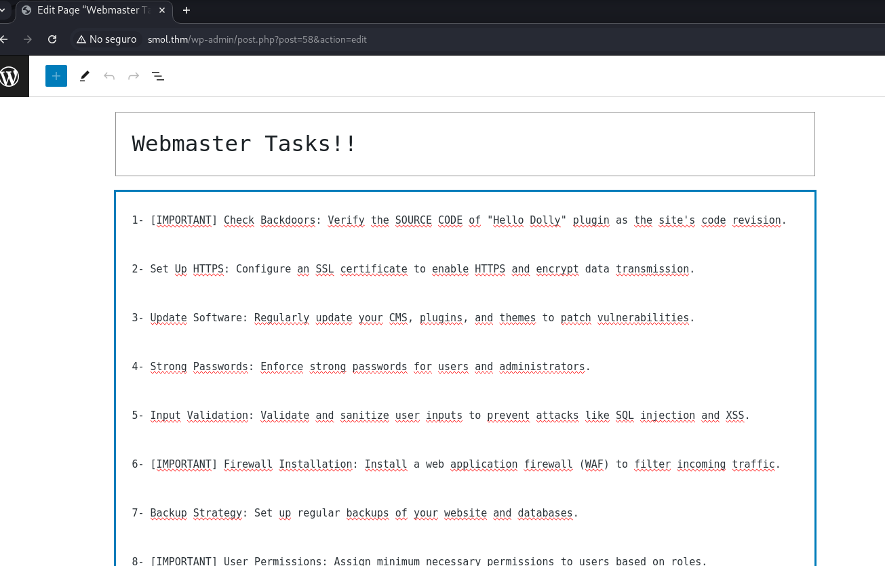Open the "No seguro" site security info

point(106,39)
